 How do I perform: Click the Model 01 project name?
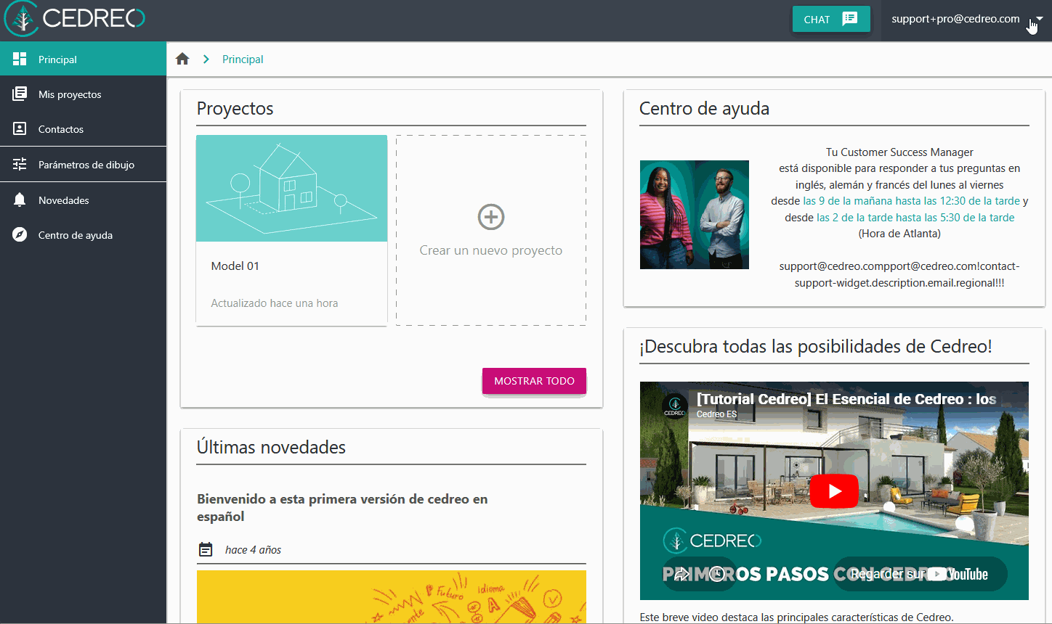(235, 266)
